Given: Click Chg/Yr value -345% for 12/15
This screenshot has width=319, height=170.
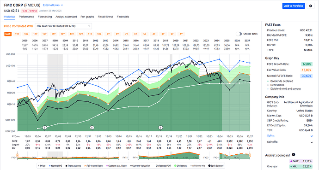Looking at the screenshot, I should tap(129, 145).
